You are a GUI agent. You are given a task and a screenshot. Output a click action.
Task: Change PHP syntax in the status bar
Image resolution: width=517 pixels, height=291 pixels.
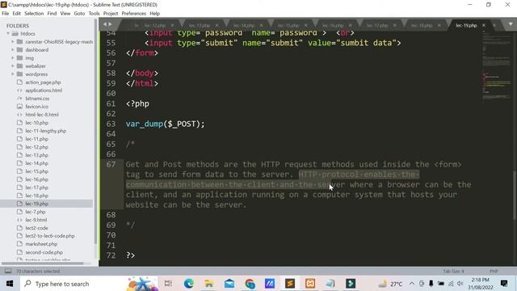click(x=494, y=272)
